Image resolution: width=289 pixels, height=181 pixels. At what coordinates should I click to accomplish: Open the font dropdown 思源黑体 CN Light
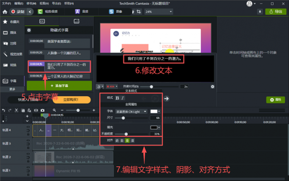[131, 112]
